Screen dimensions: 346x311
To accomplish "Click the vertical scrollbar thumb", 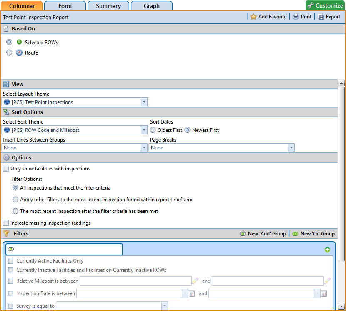I will coord(341,174).
